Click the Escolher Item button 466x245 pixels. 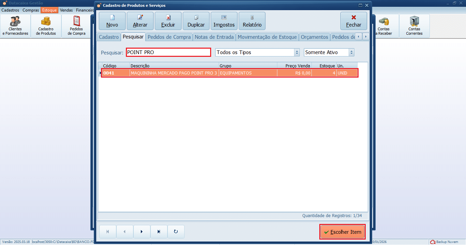click(343, 232)
